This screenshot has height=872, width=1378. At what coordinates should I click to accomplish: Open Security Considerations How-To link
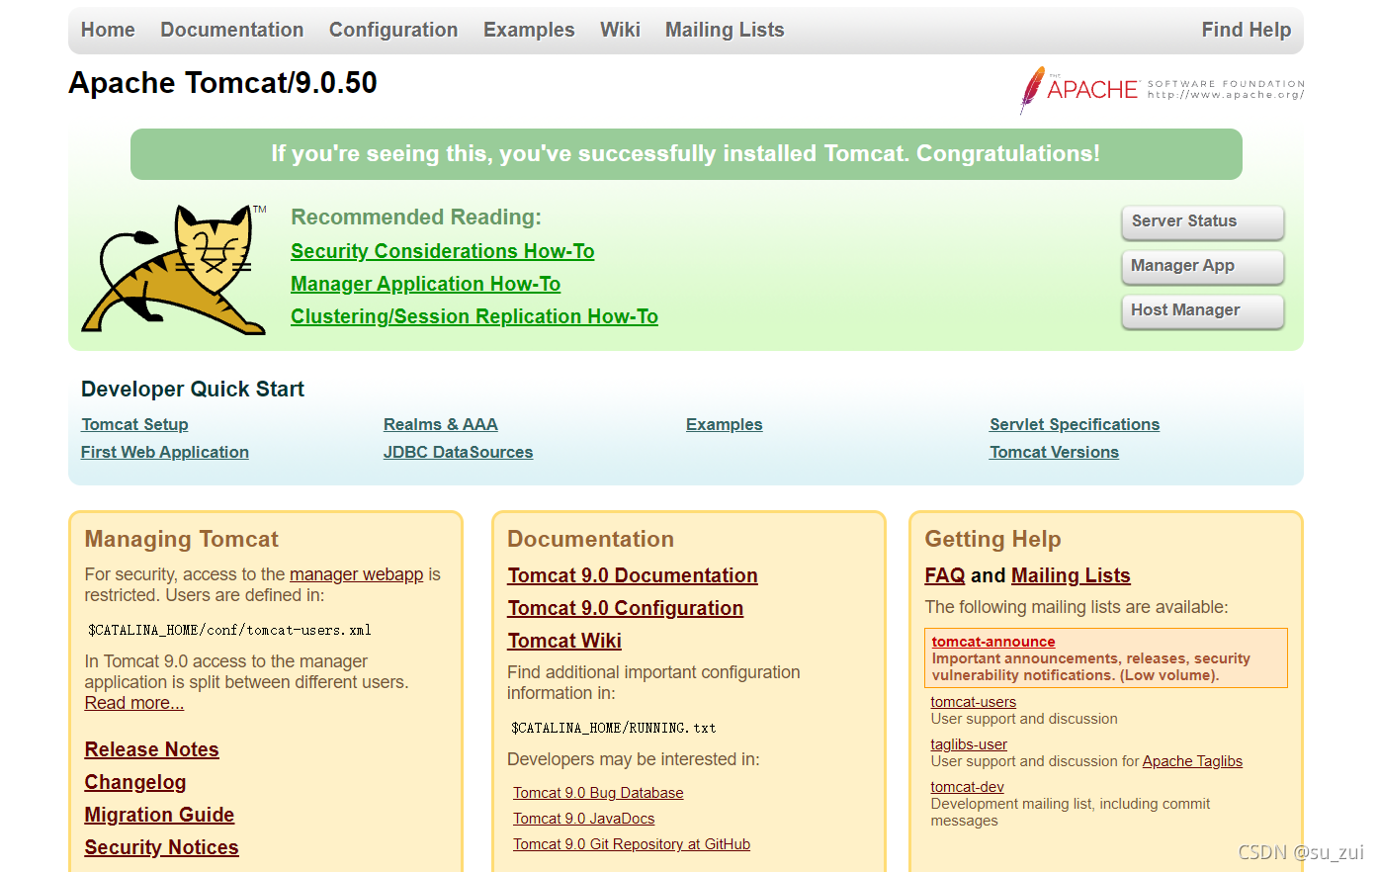click(443, 251)
